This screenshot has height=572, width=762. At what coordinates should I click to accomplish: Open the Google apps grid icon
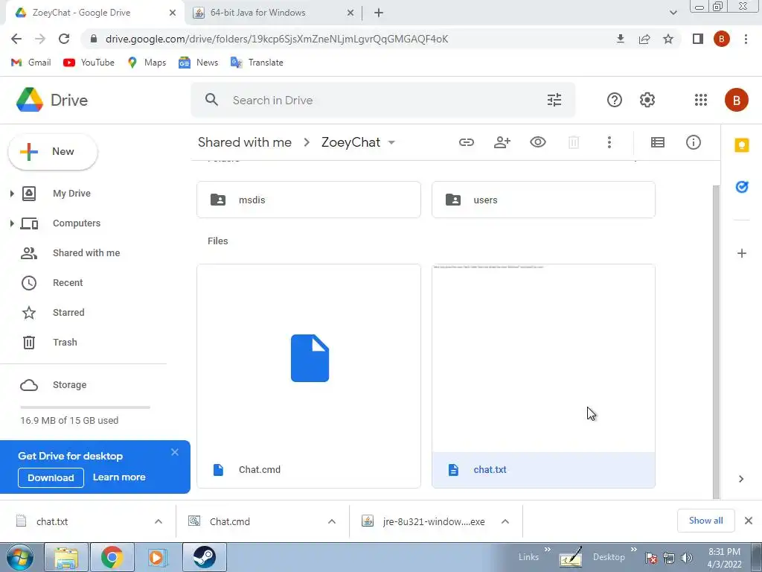pos(701,100)
